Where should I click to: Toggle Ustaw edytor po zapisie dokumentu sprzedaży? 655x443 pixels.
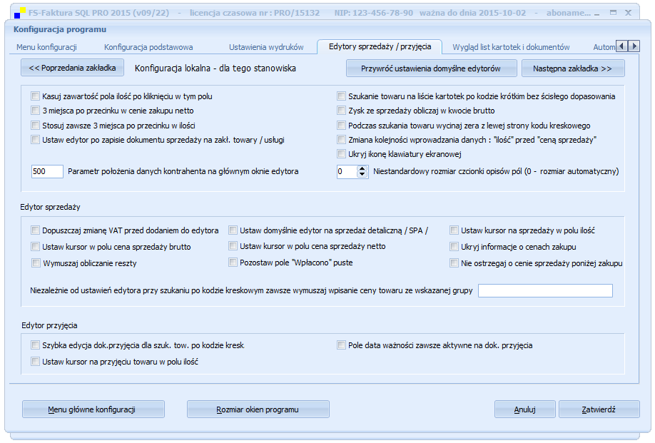click(x=35, y=140)
